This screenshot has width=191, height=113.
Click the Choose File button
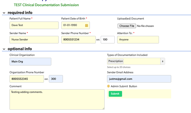[127, 26]
